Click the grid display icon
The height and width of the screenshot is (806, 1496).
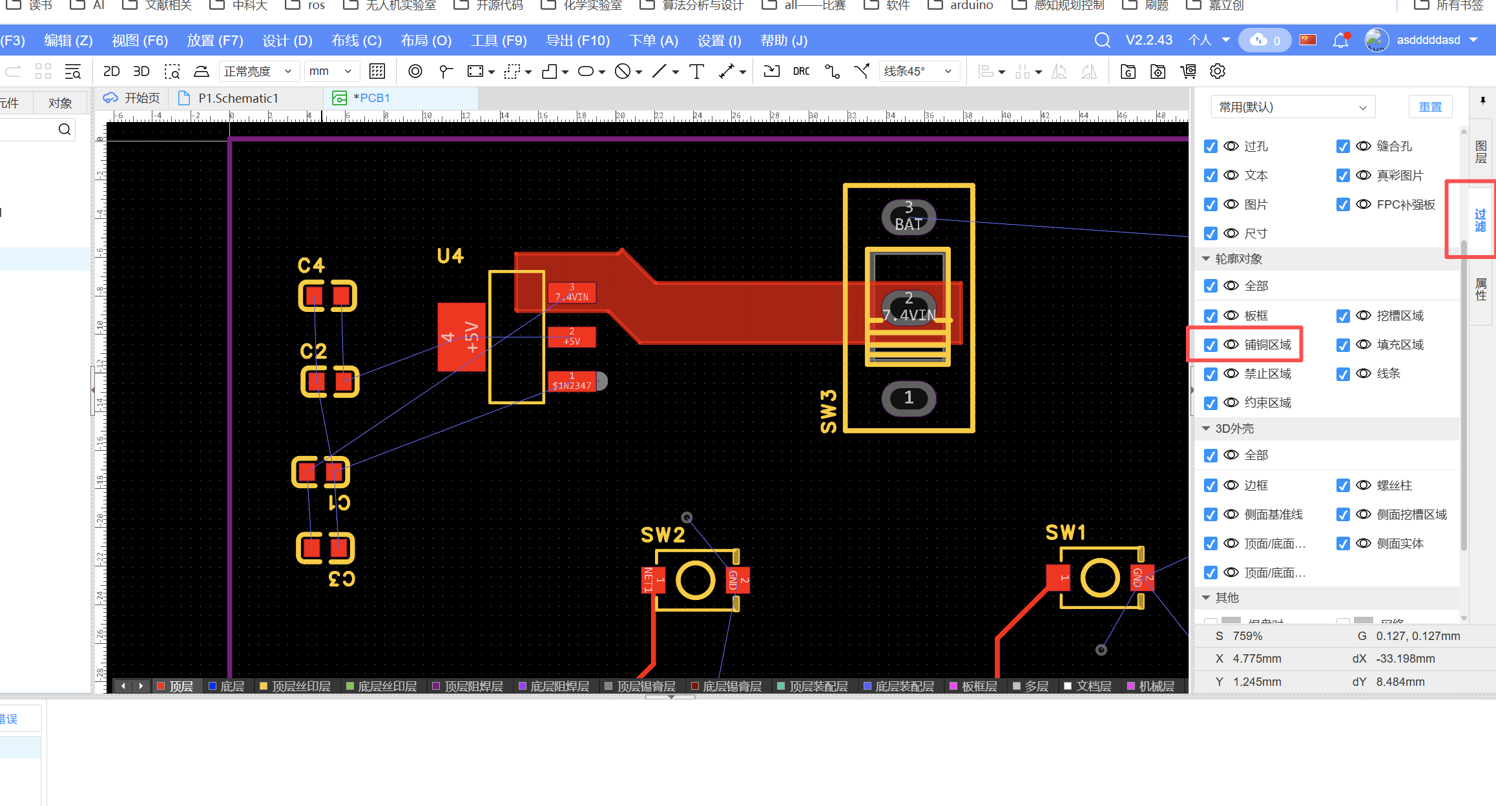click(x=377, y=71)
